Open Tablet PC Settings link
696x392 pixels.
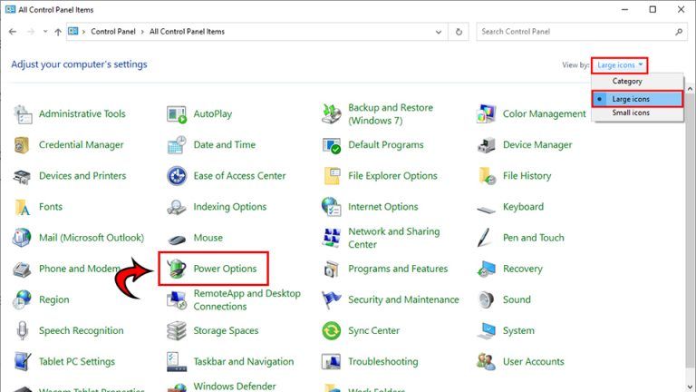point(77,362)
